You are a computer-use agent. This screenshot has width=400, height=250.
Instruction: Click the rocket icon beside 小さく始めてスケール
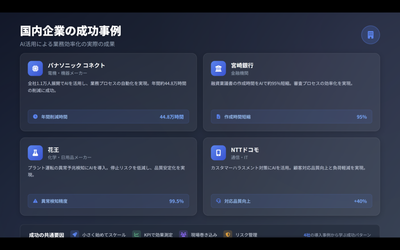(75, 234)
